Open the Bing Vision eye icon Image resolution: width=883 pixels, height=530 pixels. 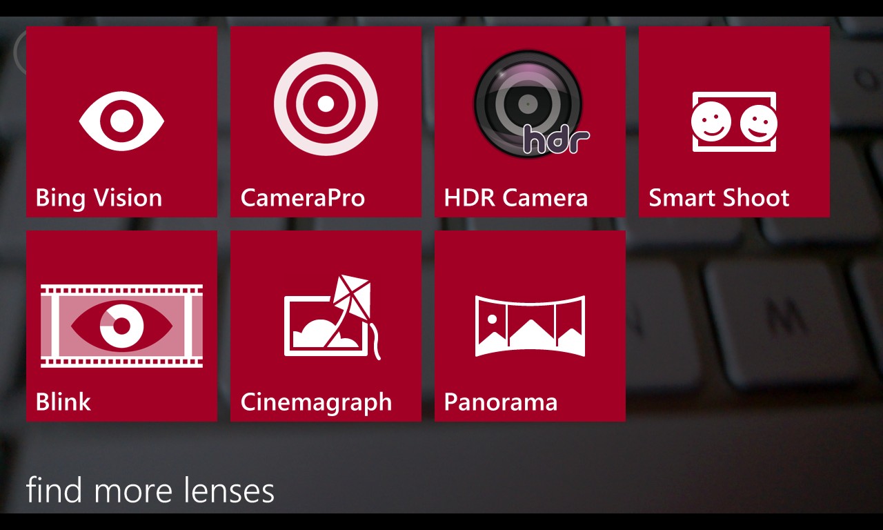tap(121, 121)
